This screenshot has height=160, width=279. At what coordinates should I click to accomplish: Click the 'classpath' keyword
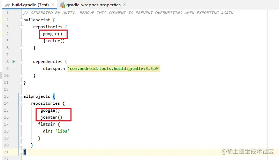(54, 69)
